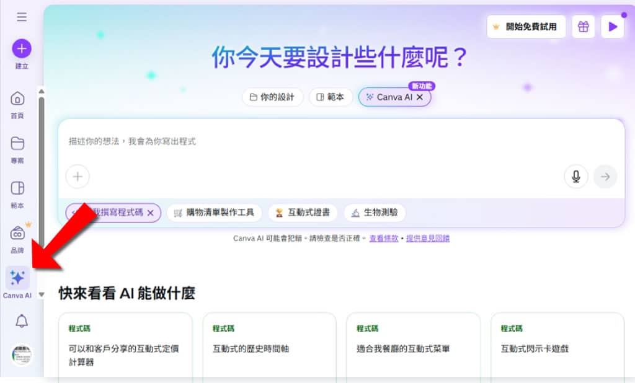
Task: Click the sidebar scrollbar up arrow
Action: [x=42, y=92]
